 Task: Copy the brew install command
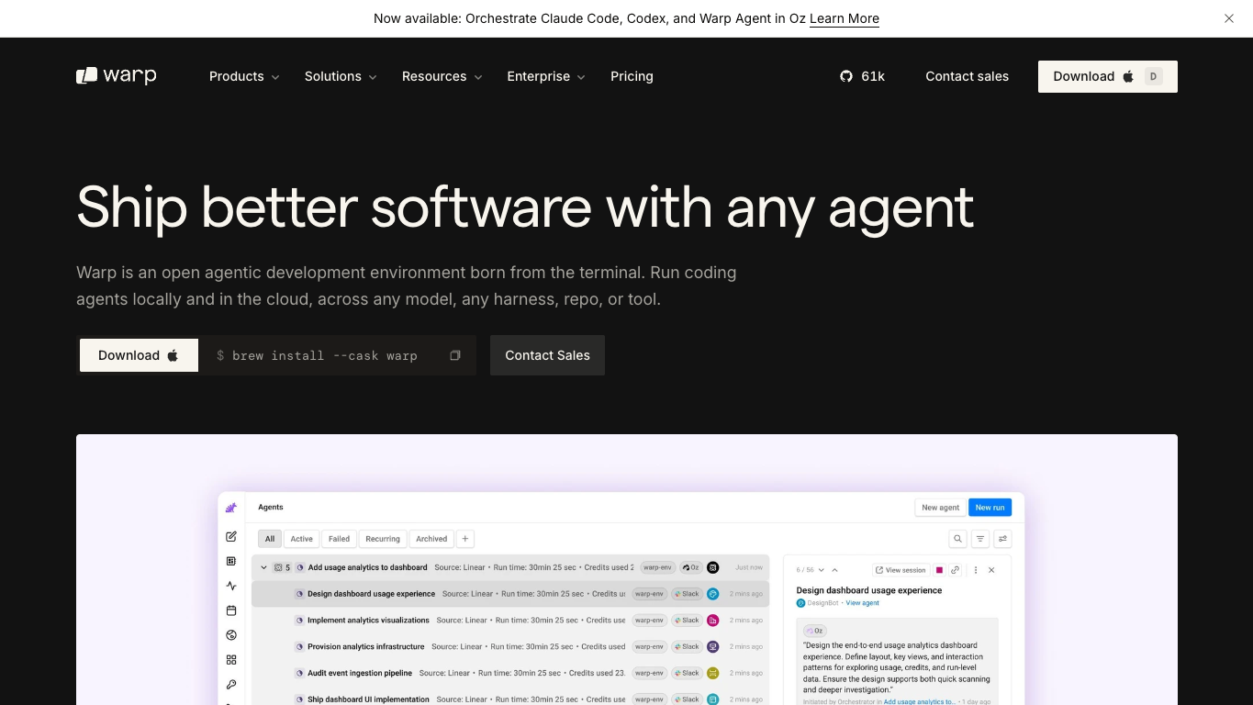[455, 355]
